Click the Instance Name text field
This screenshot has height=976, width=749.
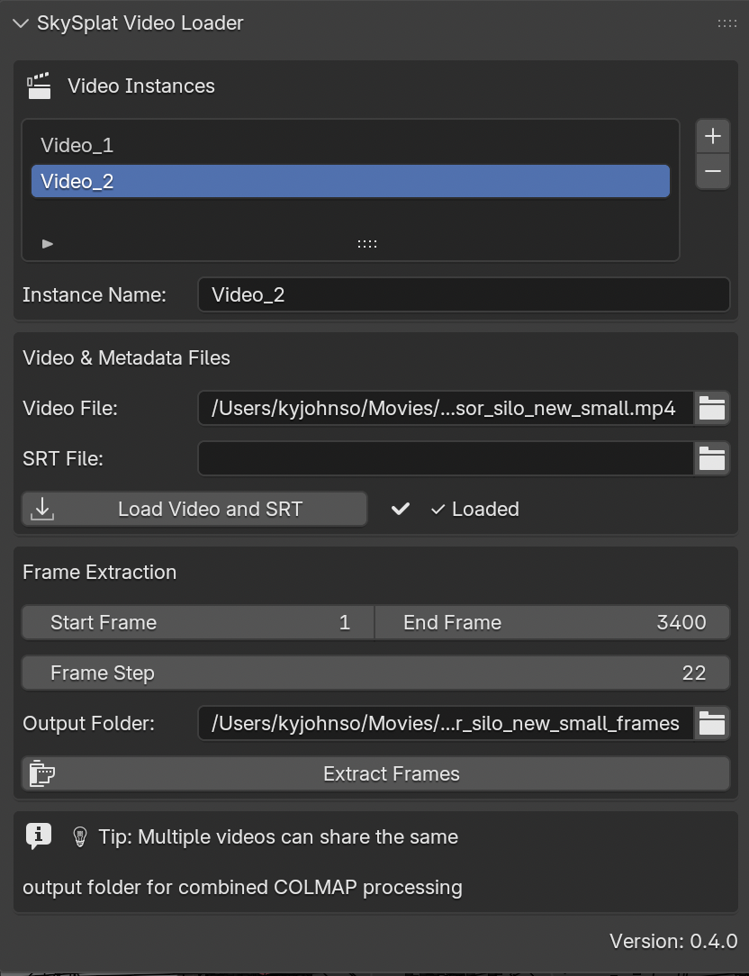point(464,294)
